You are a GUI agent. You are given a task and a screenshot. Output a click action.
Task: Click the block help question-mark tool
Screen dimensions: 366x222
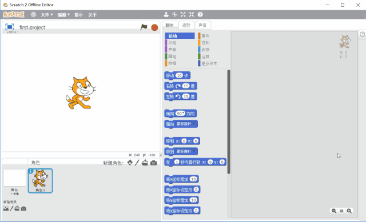click(200, 14)
